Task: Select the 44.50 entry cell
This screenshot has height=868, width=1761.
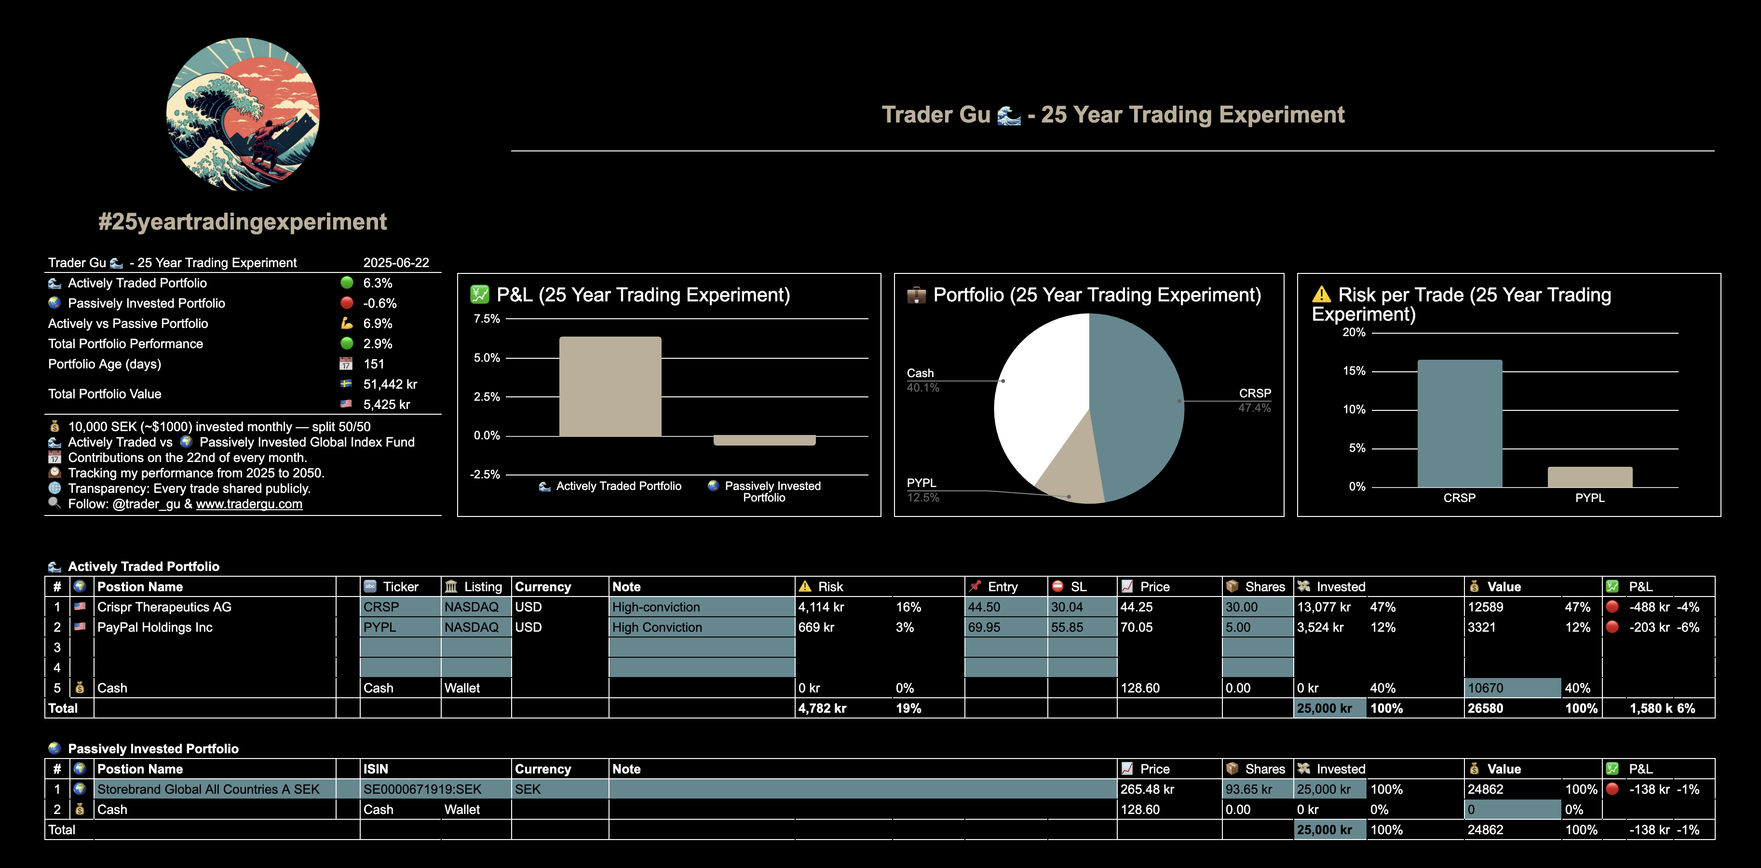Action: pos(1006,607)
